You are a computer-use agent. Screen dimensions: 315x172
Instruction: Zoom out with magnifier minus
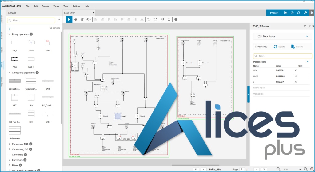tap(278, 169)
